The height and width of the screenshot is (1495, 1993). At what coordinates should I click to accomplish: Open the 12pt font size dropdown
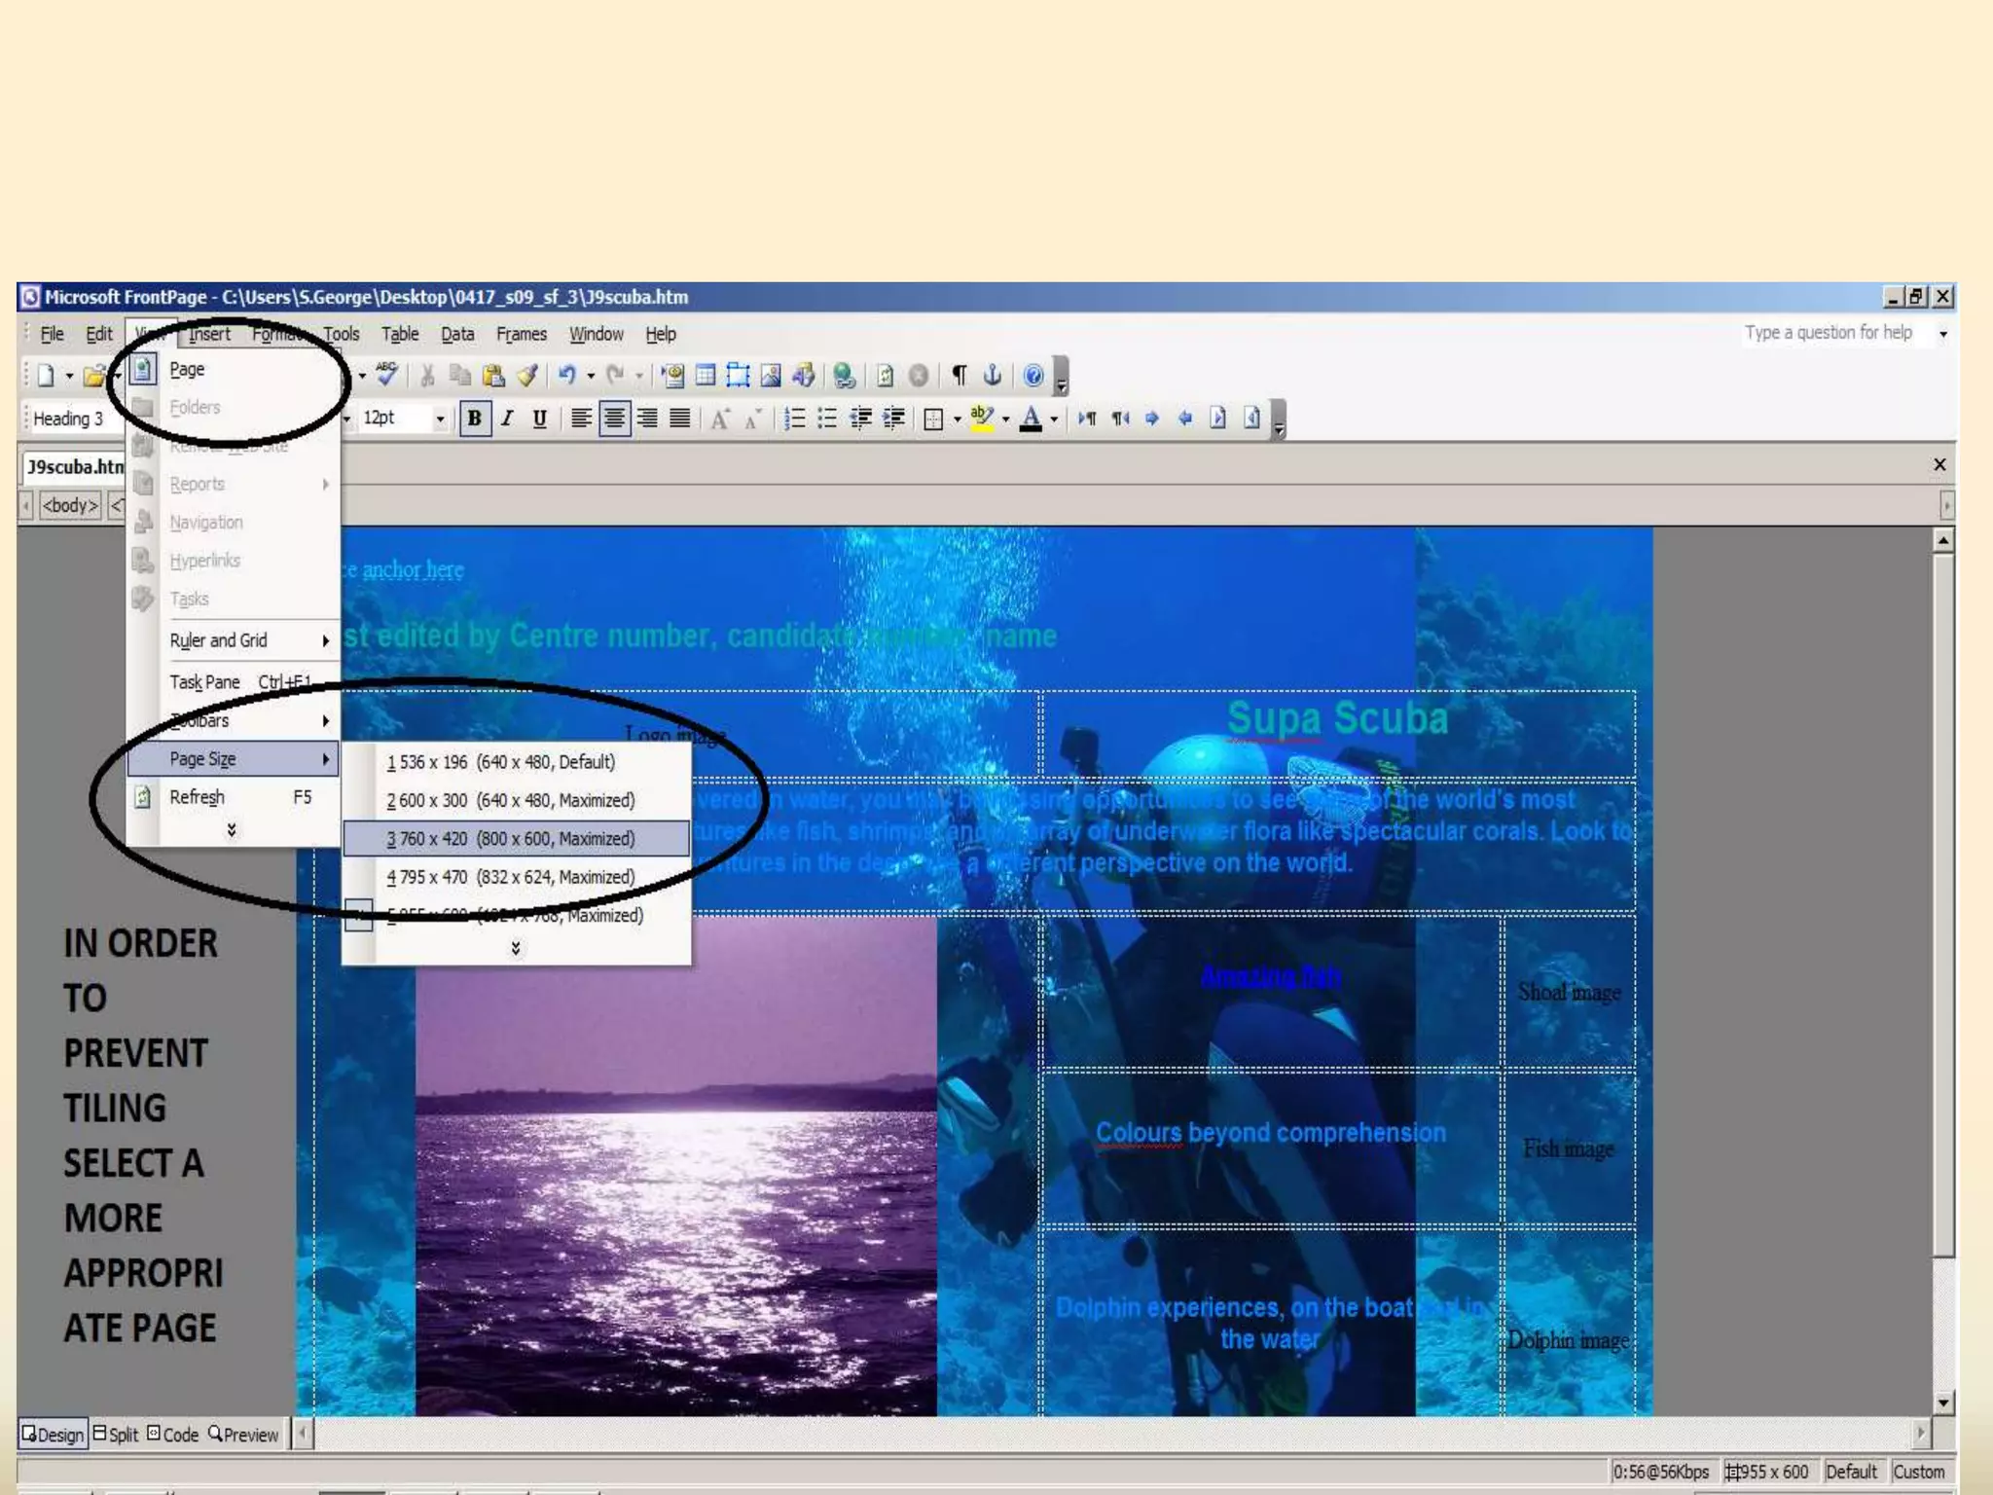pyautogui.click(x=440, y=419)
